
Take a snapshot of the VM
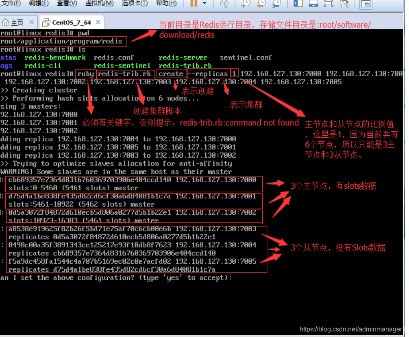(x=246, y=3)
